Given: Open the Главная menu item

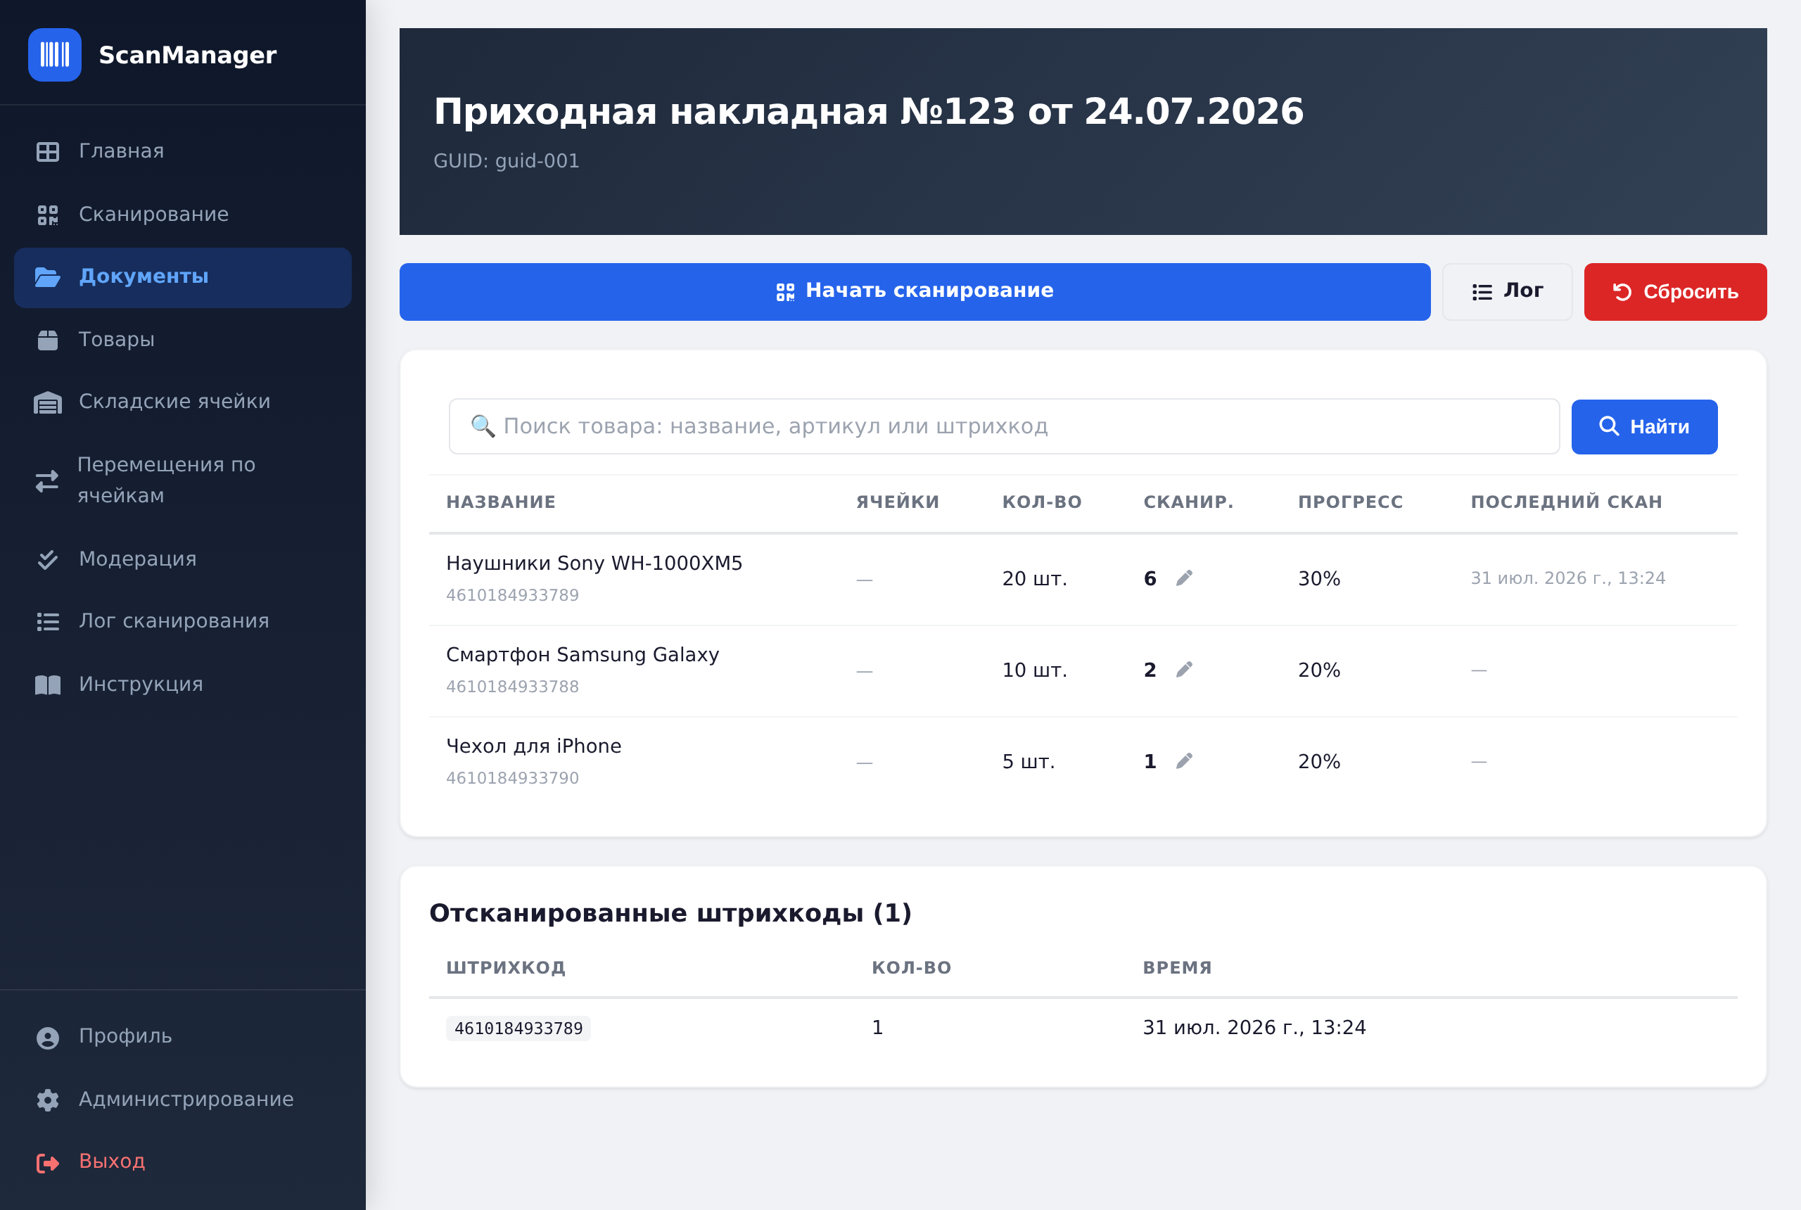Looking at the screenshot, I should [183, 151].
